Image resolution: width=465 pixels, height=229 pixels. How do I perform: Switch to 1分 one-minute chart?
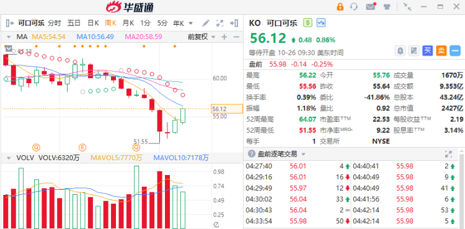(146, 23)
